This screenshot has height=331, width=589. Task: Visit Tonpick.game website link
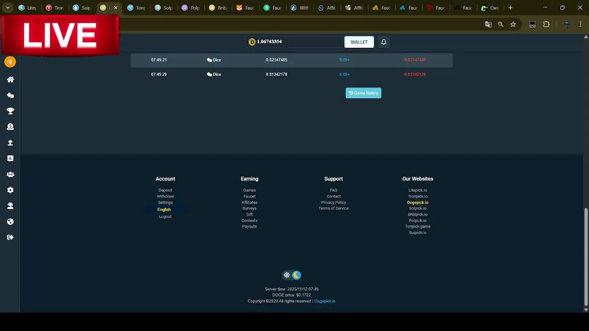coord(418,227)
